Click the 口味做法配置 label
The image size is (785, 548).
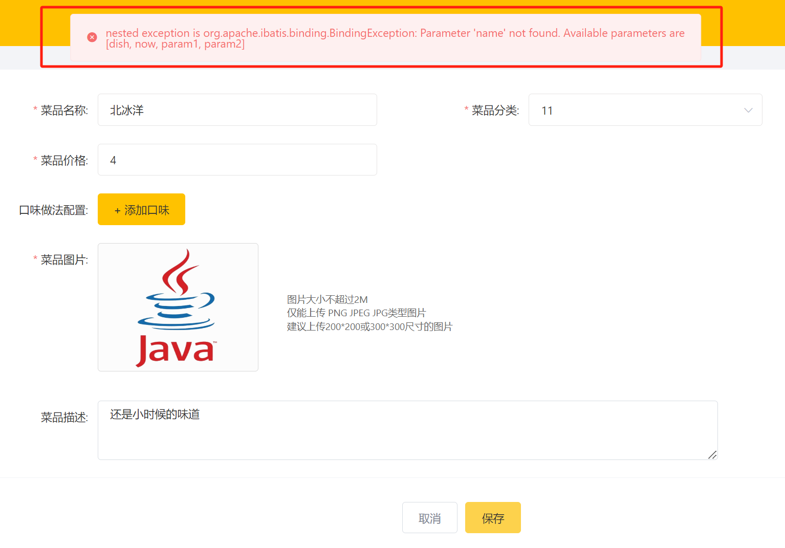point(53,210)
